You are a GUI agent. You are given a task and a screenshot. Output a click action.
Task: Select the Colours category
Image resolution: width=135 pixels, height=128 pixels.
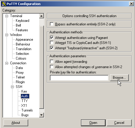click(21, 58)
